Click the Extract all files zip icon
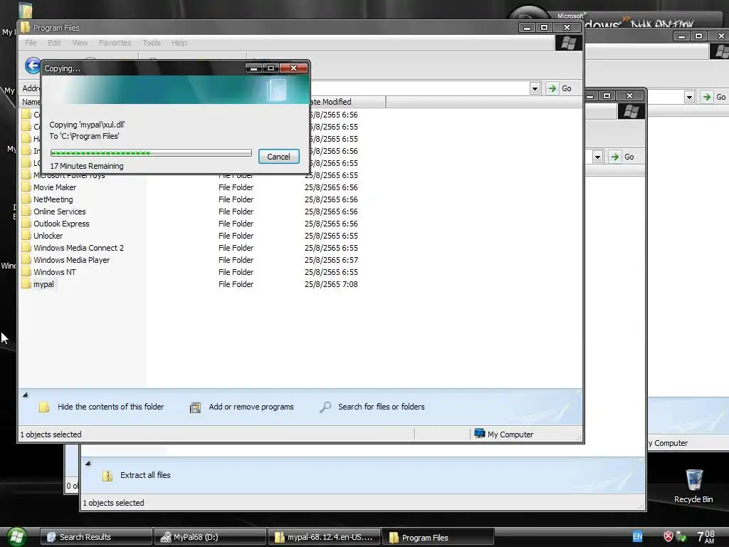 (x=107, y=475)
